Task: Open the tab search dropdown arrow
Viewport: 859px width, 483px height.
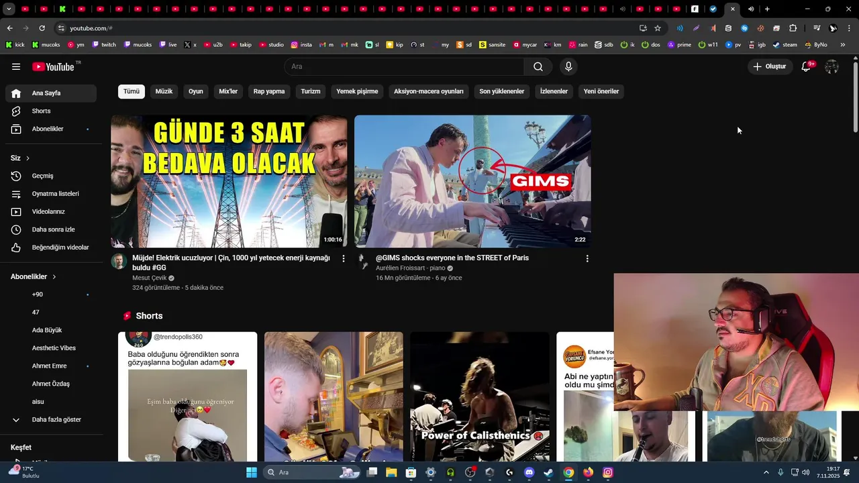Action: [x=9, y=9]
